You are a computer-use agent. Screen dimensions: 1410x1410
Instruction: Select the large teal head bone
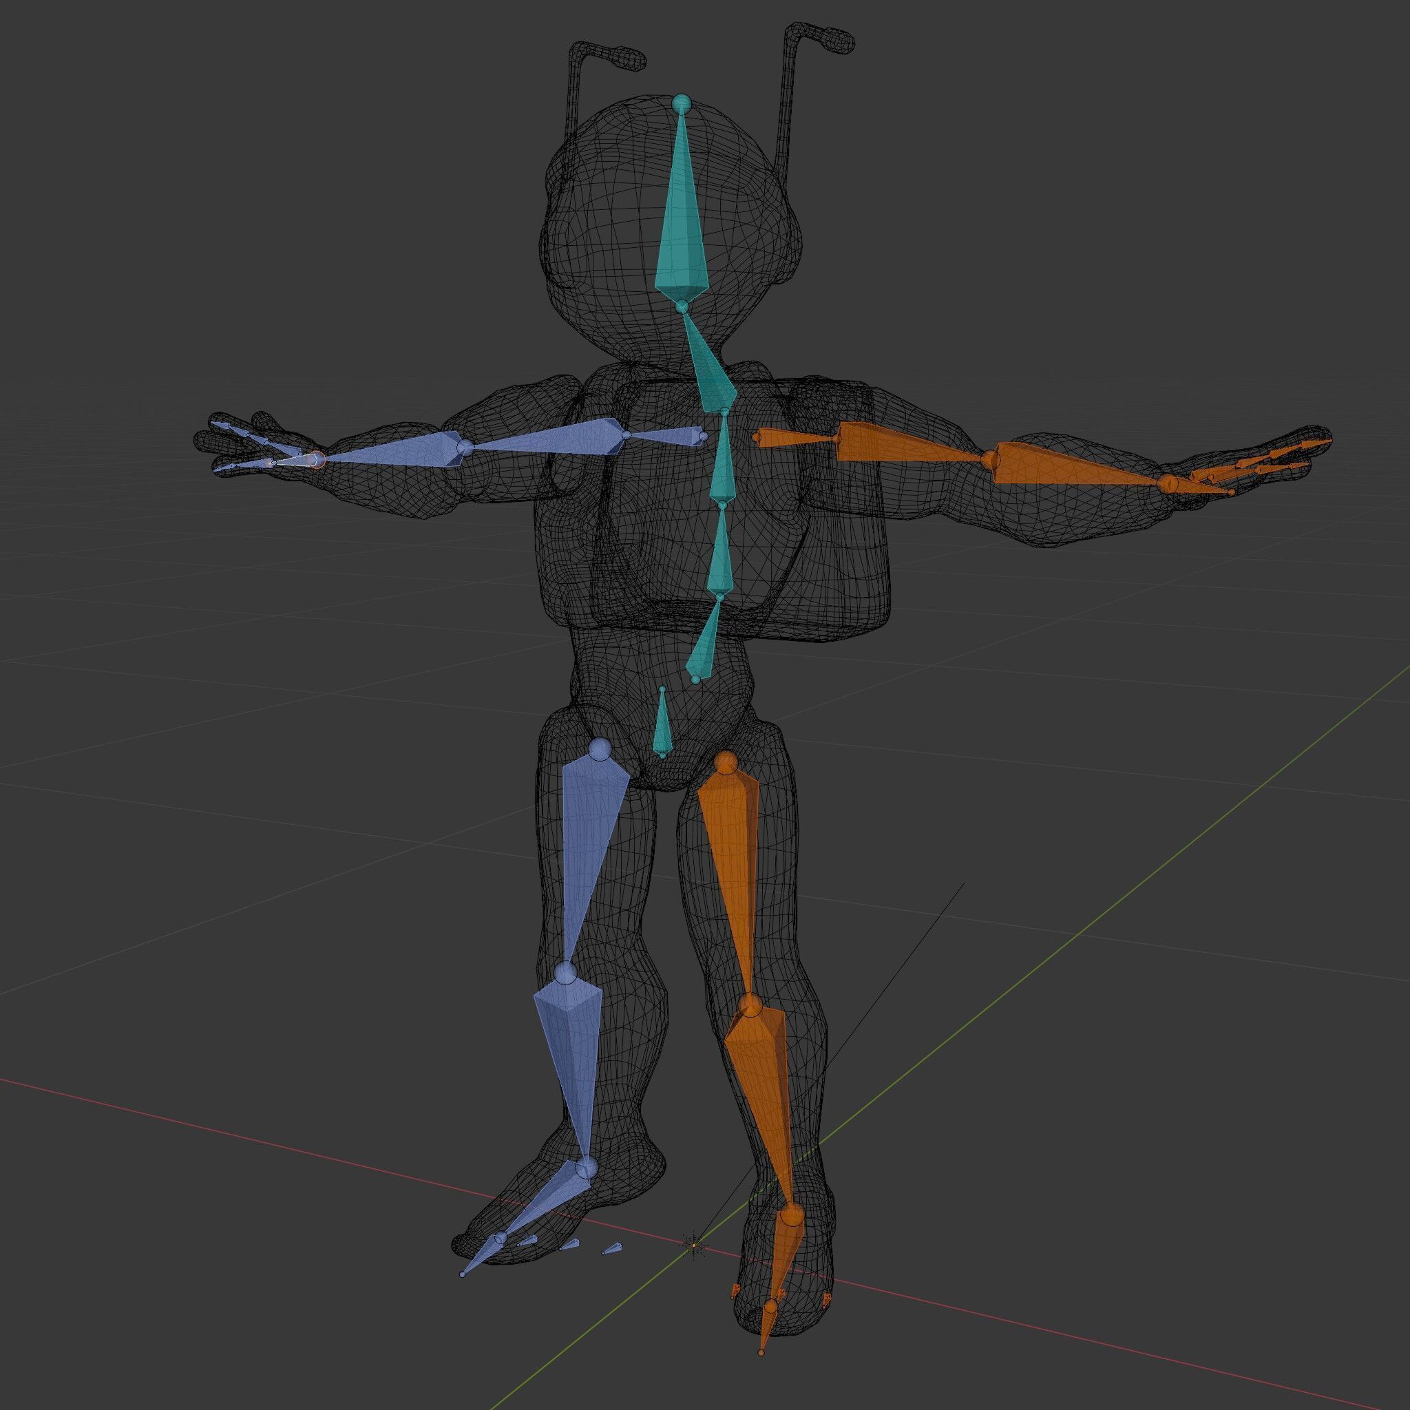click(682, 219)
